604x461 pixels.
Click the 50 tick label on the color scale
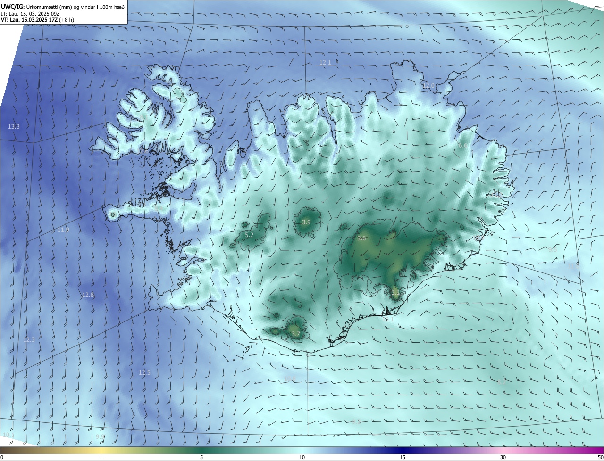coord(600,457)
